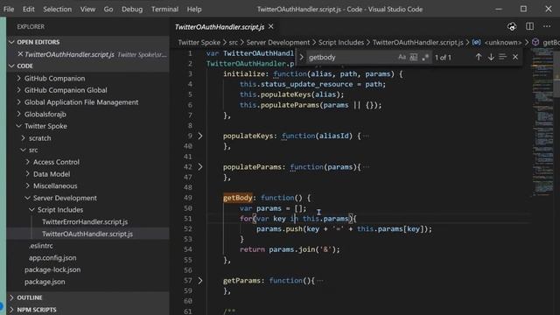Image resolution: width=560 pixels, height=315 pixels.
Task: Click the EXPLORER panel title
Action: click(x=31, y=27)
